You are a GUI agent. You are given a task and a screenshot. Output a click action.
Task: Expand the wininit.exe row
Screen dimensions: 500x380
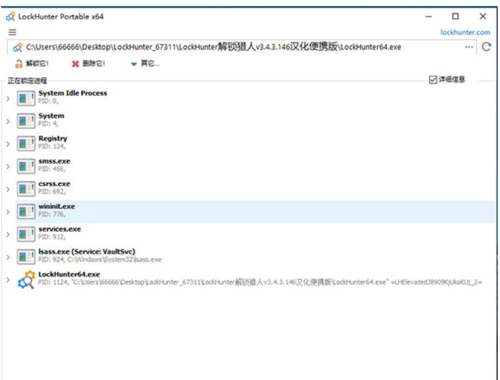8,212
